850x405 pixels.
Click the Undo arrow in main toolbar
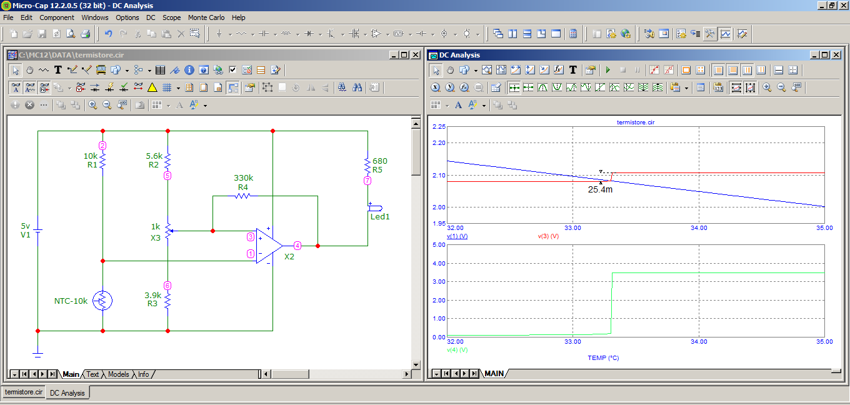(108, 34)
